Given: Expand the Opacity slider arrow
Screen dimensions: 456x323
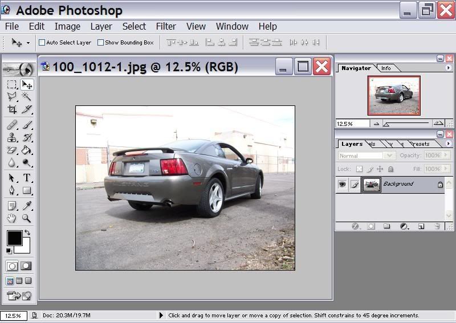Looking at the screenshot, I should coord(446,156).
